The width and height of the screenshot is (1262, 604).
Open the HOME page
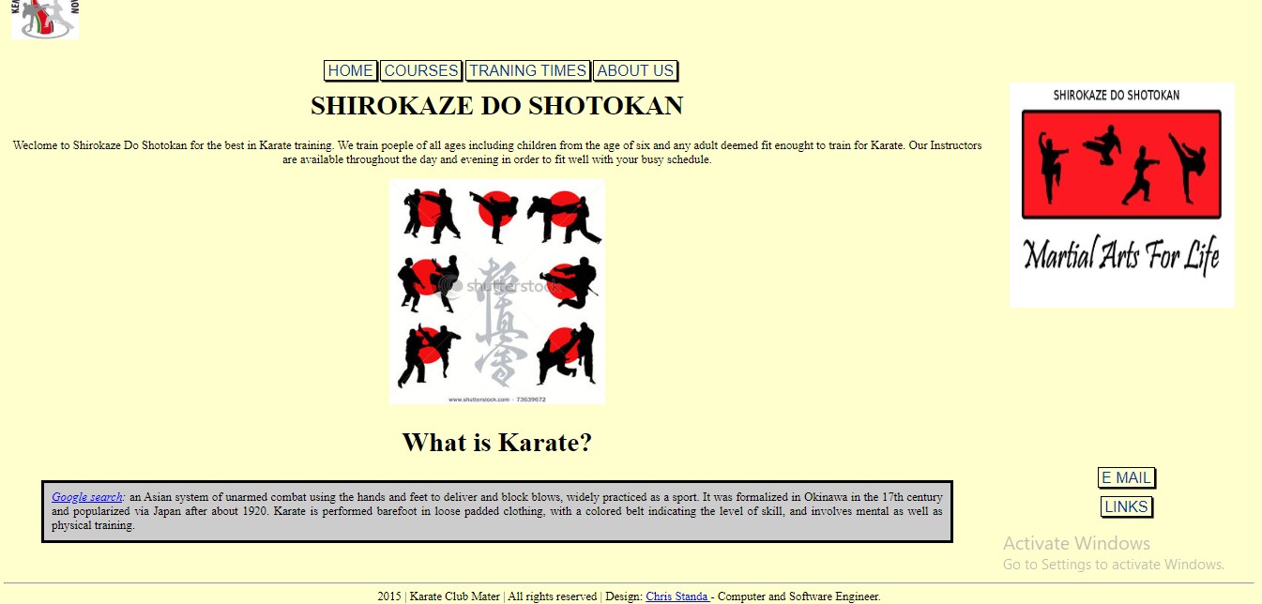(x=350, y=71)
